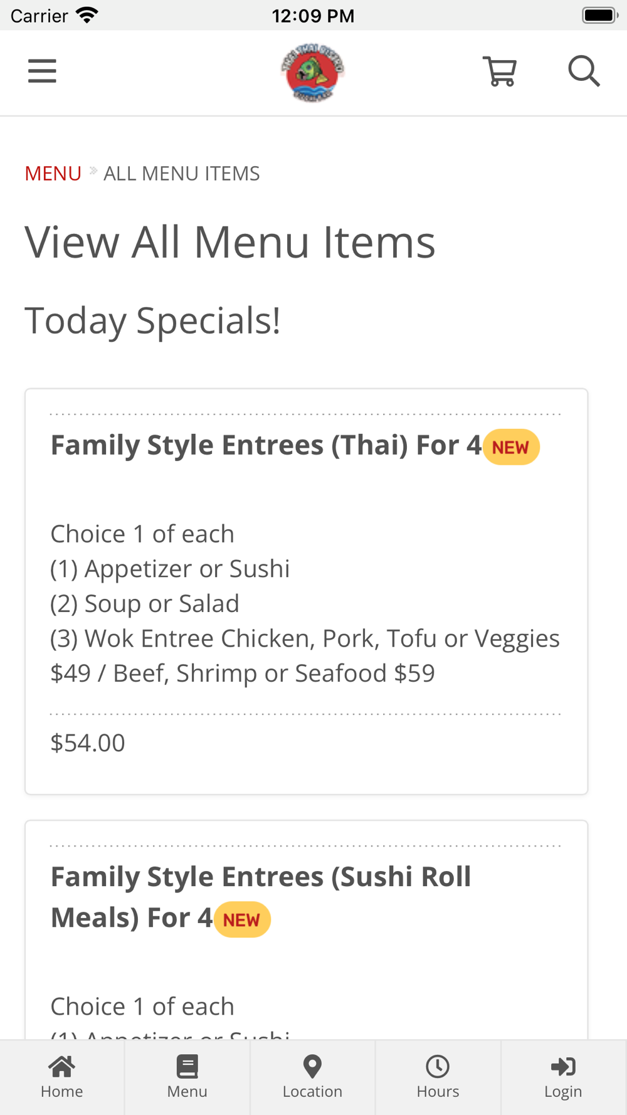The image size is (627, 1115).
Task: Tap the search magnifier icon
Action: 584,71
